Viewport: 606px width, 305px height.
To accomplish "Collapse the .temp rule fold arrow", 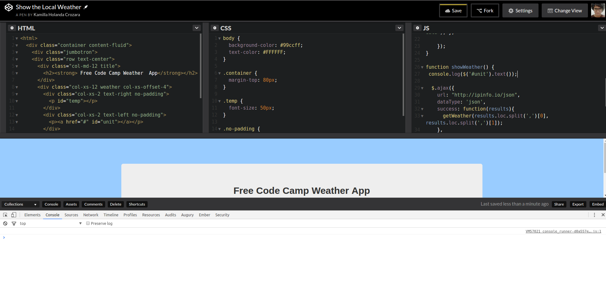I will 220,101.
